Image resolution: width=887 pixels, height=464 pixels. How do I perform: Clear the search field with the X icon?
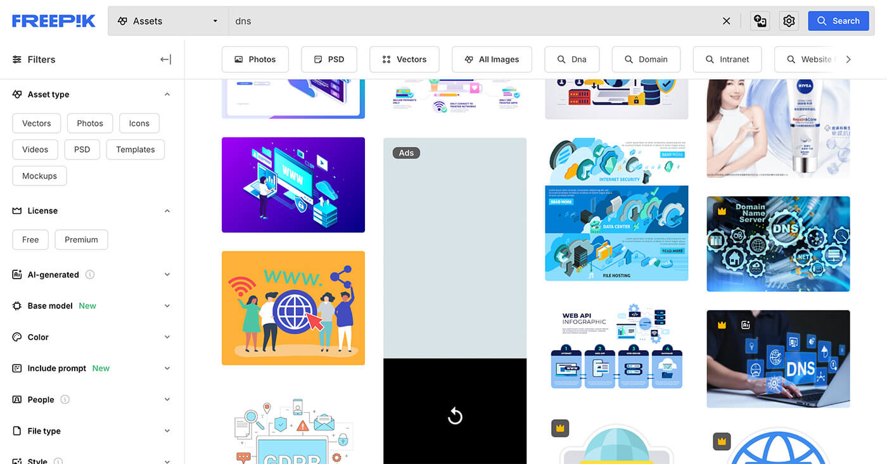(726, 21)
